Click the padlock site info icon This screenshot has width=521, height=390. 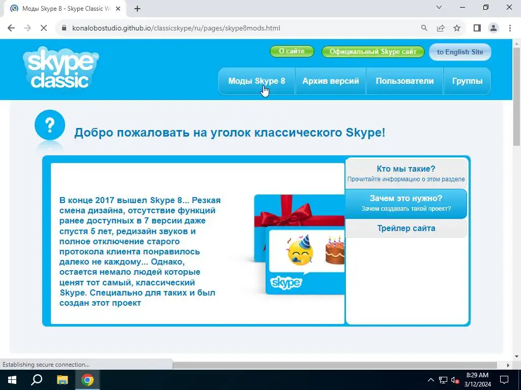pos(64,28)
